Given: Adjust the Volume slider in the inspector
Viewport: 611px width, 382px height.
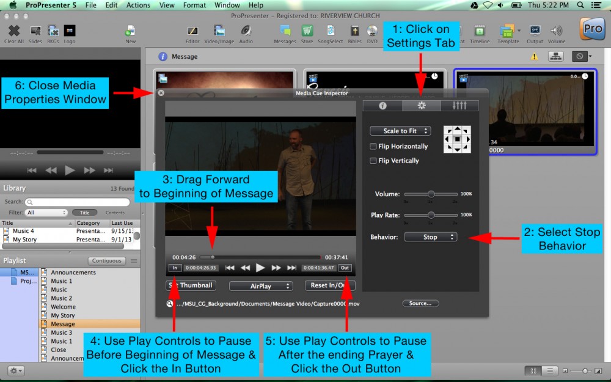Looking at the screenshot, I should [x=431, y=194].
